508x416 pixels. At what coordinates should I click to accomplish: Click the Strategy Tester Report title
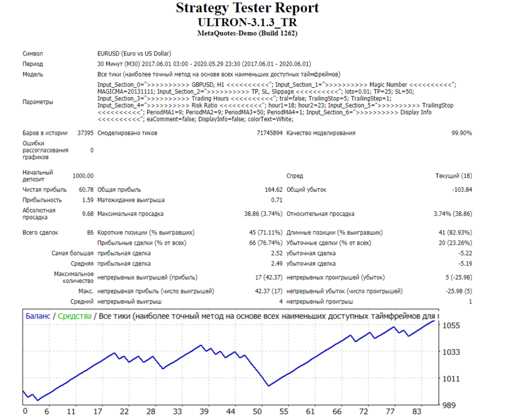tap(247, 8)
